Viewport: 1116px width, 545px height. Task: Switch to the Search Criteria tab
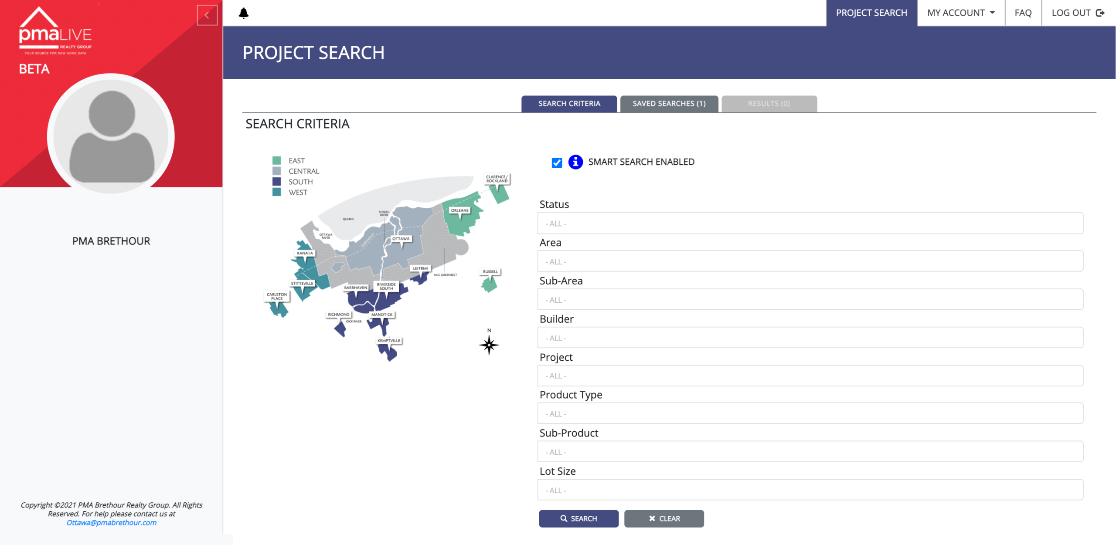[569, 104]
